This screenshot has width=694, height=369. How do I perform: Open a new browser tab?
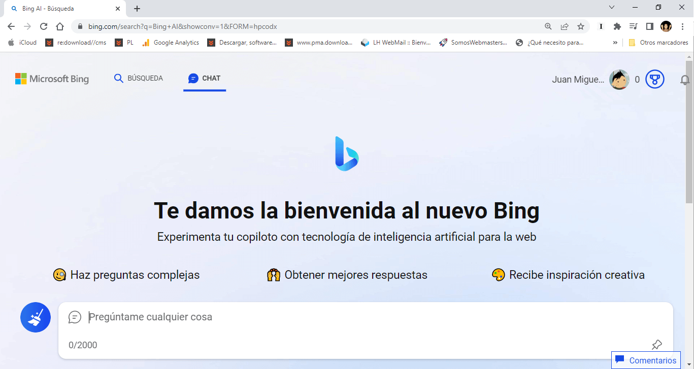coord(137,9)
